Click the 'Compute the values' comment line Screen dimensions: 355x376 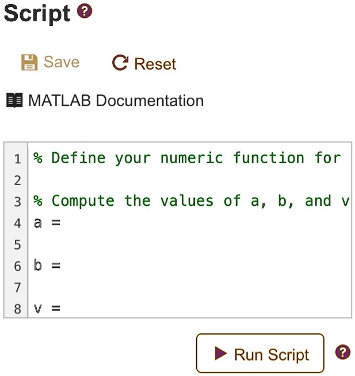[190, 201]
